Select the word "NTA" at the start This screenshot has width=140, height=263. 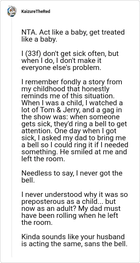click(29, 33)
